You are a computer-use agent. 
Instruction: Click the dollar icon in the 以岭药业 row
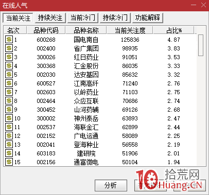tap(9, 92)
